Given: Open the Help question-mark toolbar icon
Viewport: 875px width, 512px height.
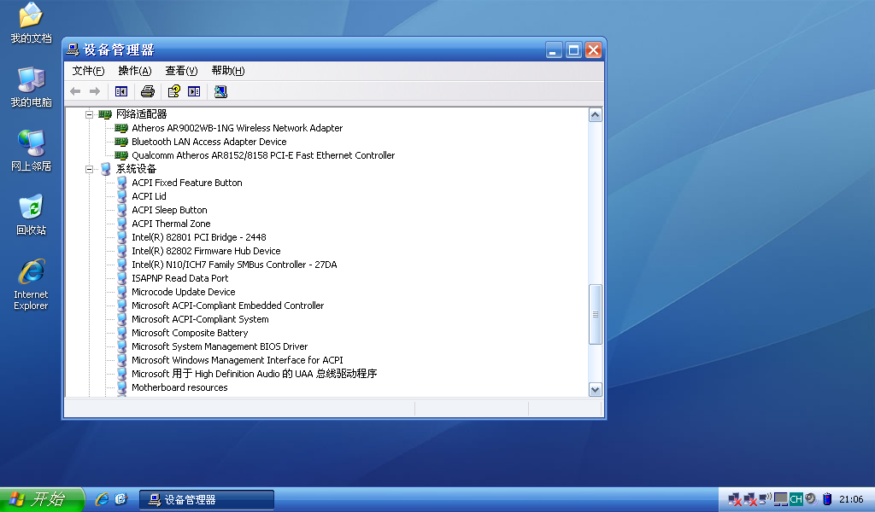Looking at the screenshot, I should coord(173,91).
